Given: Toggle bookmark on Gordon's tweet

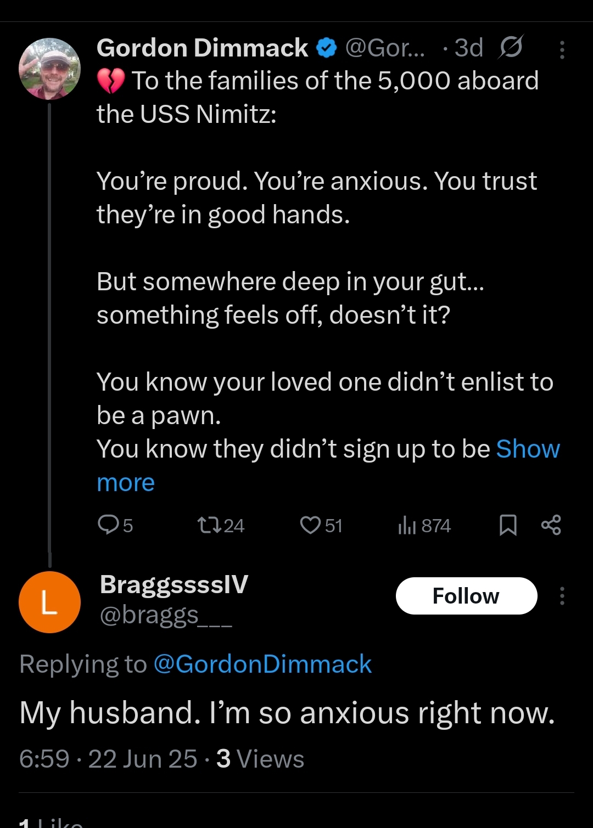Looking at the screenshot, I should click(x=508, y=525).
